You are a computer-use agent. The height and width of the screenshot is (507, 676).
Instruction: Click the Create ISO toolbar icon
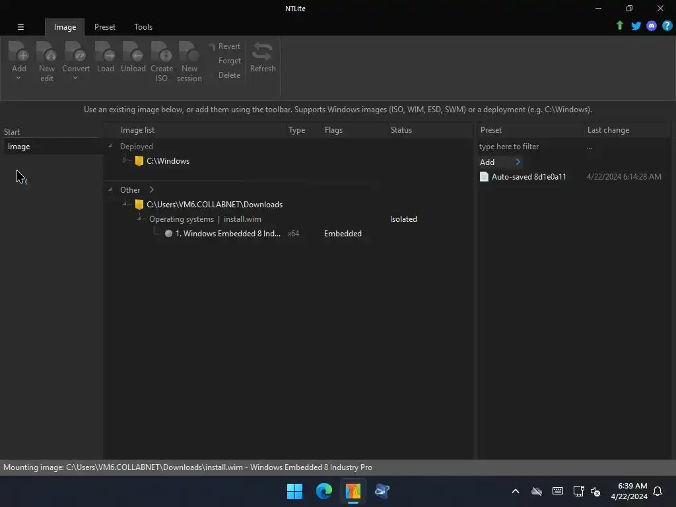(x=161, y=51)
